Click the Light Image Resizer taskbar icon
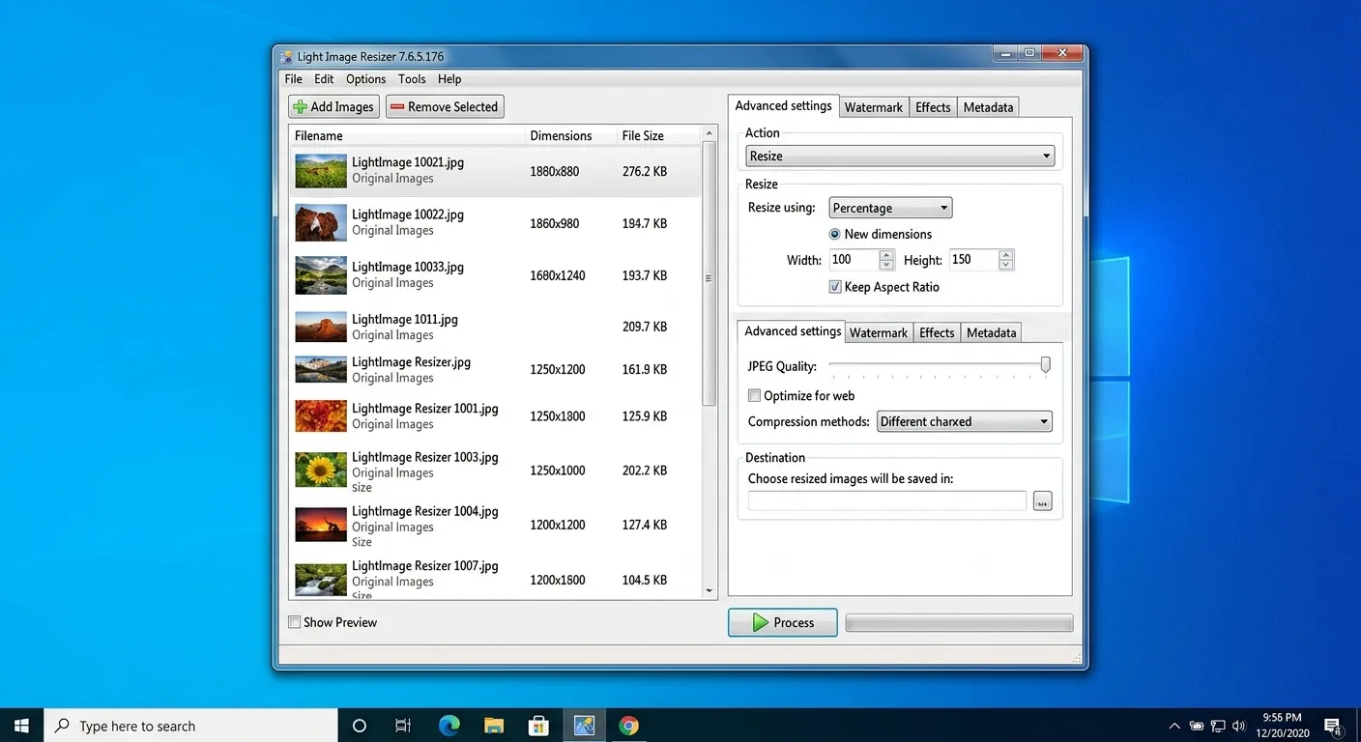The height and width of the screenshot is (742, 1361). tap(584, 726)
